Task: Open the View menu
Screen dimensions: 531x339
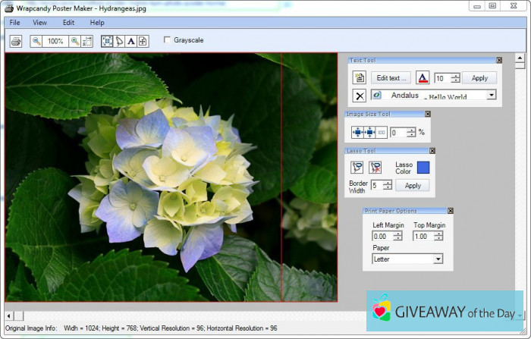Action: [x=39, y=23]
